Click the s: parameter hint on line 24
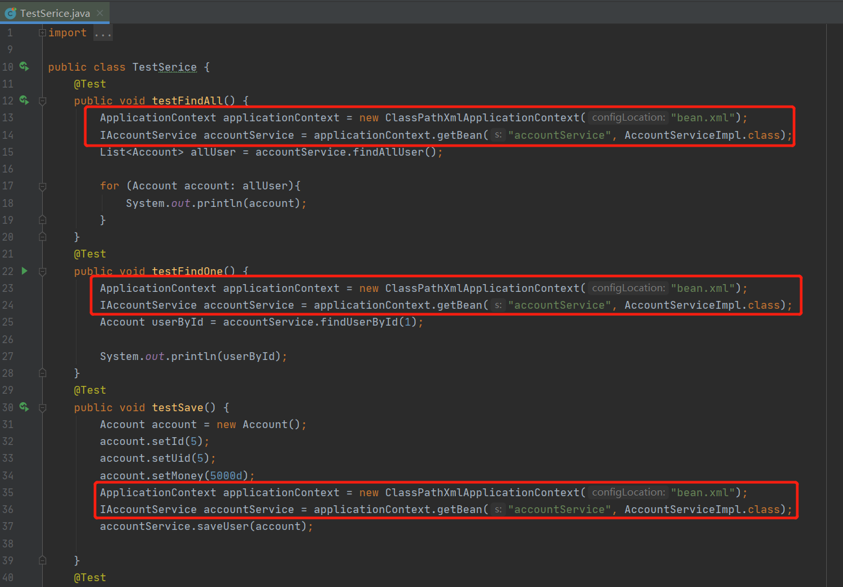The height and width of the screenshot is (587, 843). (x=497, y=305)
